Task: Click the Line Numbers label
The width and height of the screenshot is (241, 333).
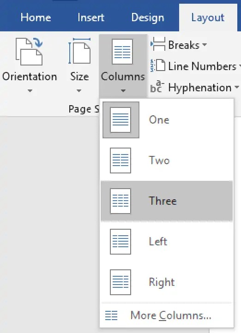Action: pos(202,66)
